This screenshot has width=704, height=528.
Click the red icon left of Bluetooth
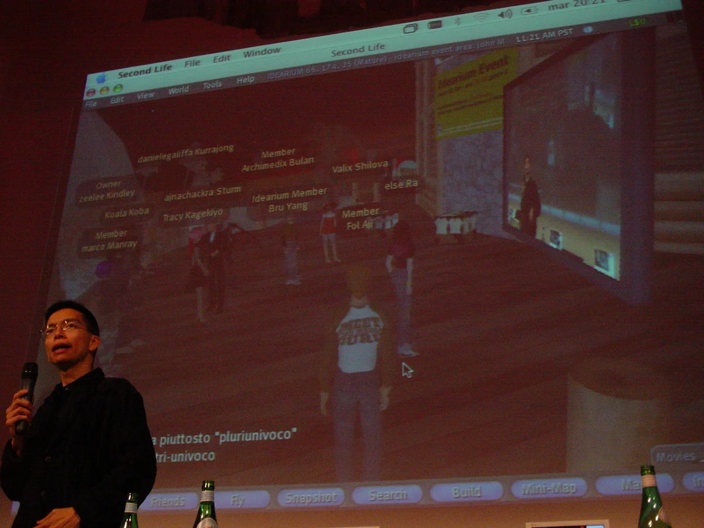point(435,25)
